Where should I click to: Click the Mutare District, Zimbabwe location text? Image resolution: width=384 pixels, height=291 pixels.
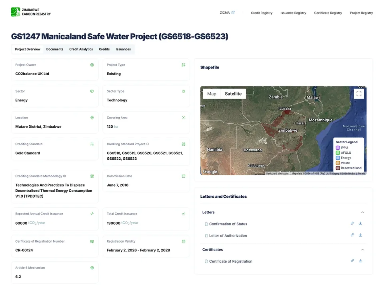click(x=38, y=126)
